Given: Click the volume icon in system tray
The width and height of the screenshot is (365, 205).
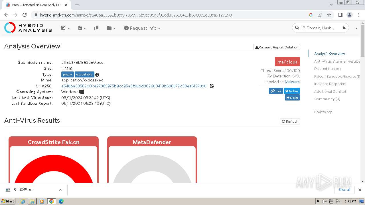Looking at the screenshot, I should pyautogui.click(x=324, y=201).
